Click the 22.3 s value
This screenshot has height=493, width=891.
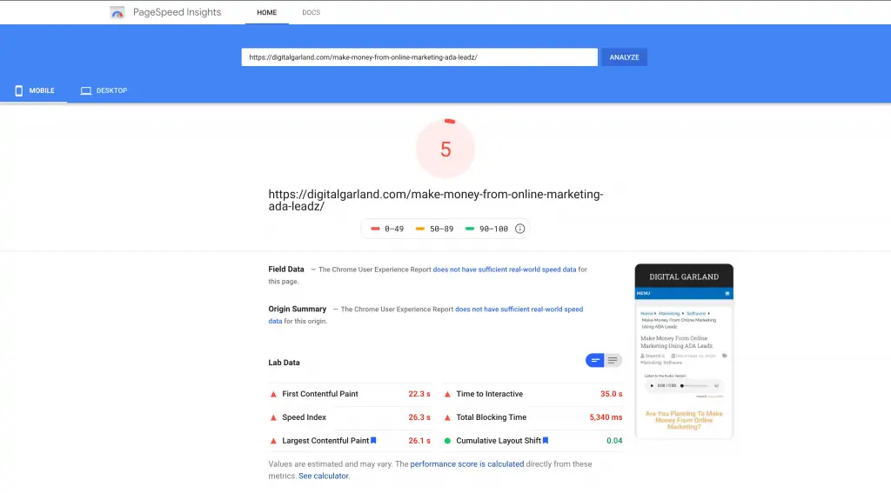tap(419, 394)
